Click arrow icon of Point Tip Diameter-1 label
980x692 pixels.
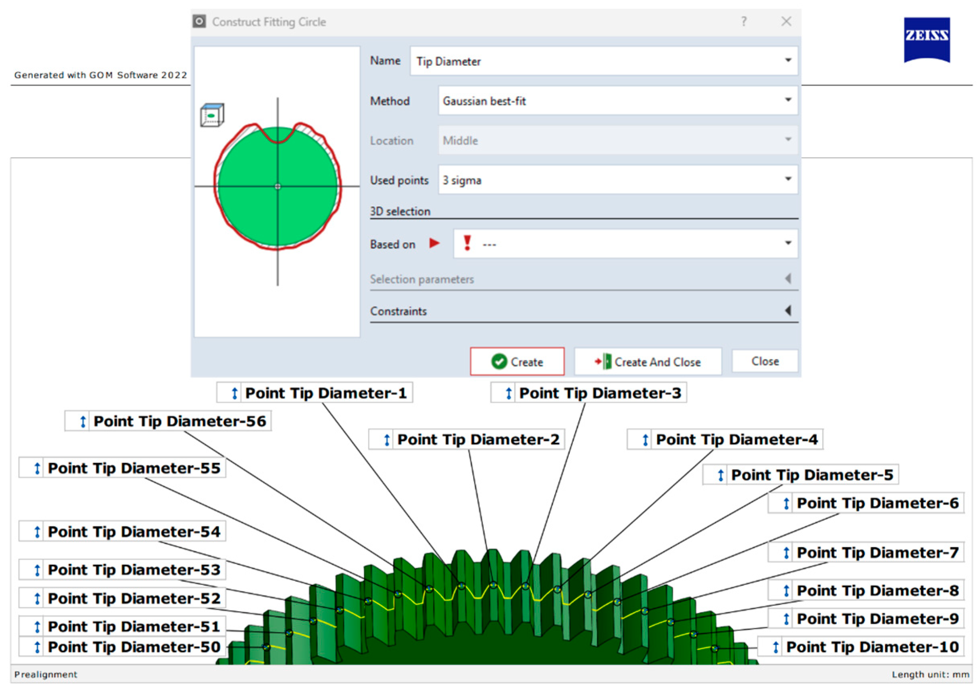click(234, 393)
